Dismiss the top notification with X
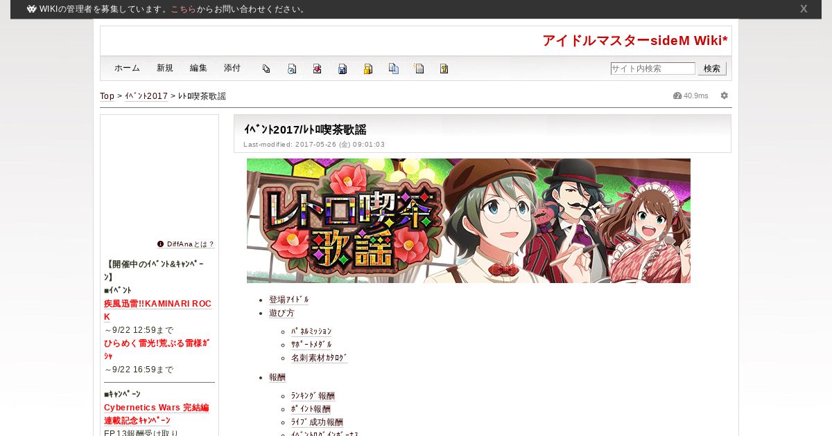Viewport: 832px width, 436px height. [x=804, y=9]
